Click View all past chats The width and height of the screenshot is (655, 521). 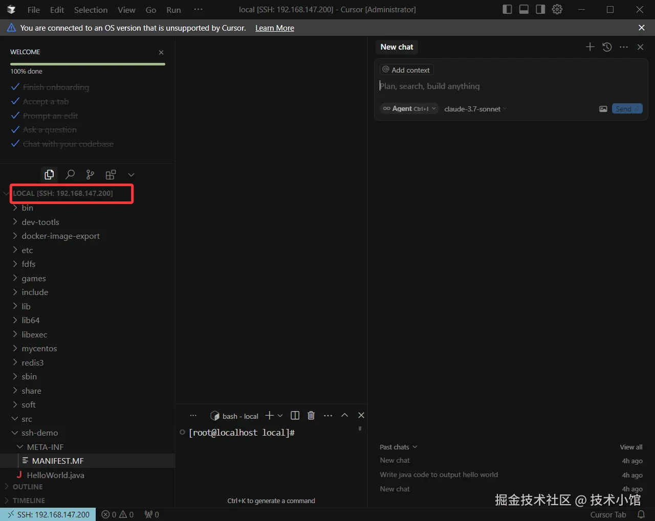point(631,447)
